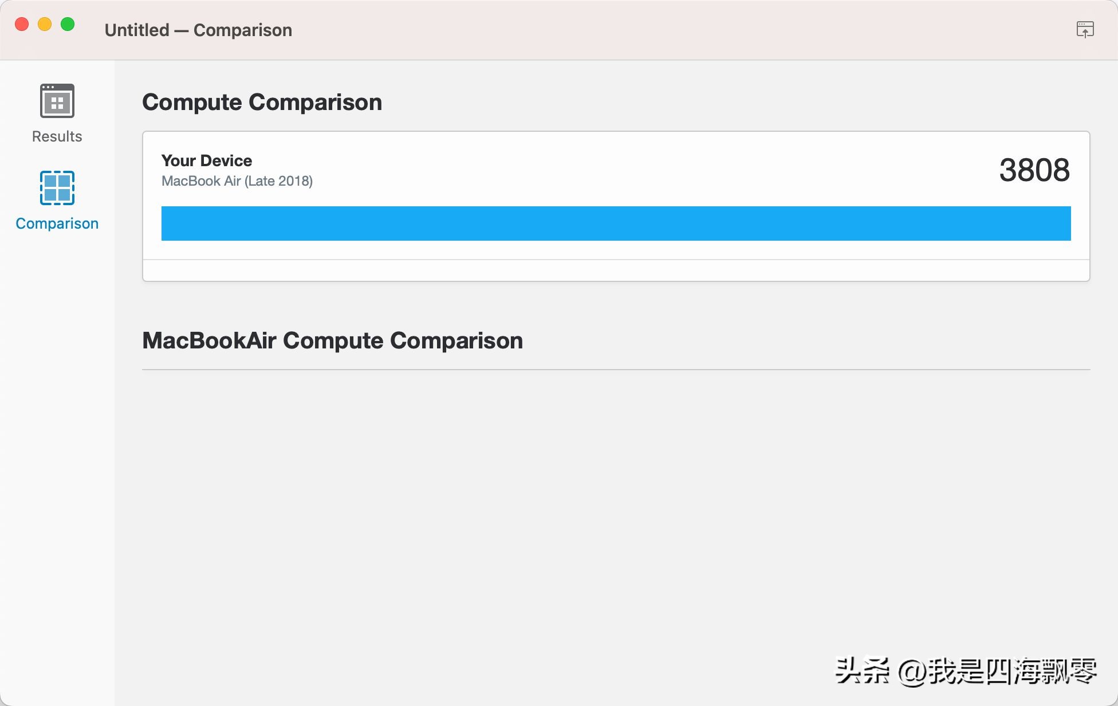Click the score value 3808
Screen dimensions: 1118x706
point(1034,169)
